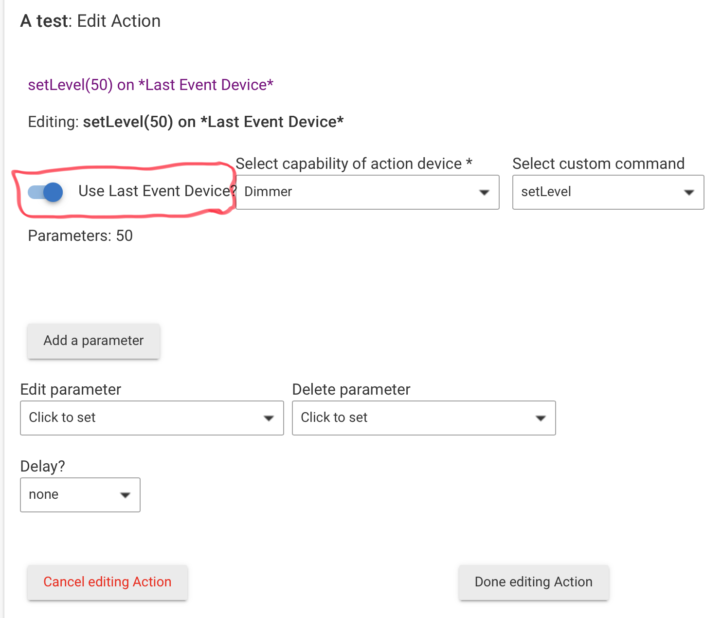The width and height of the screenshot is (722, 618).
Task: Click the 'Parameters: 50' text
Action: (x=80, y=236)
